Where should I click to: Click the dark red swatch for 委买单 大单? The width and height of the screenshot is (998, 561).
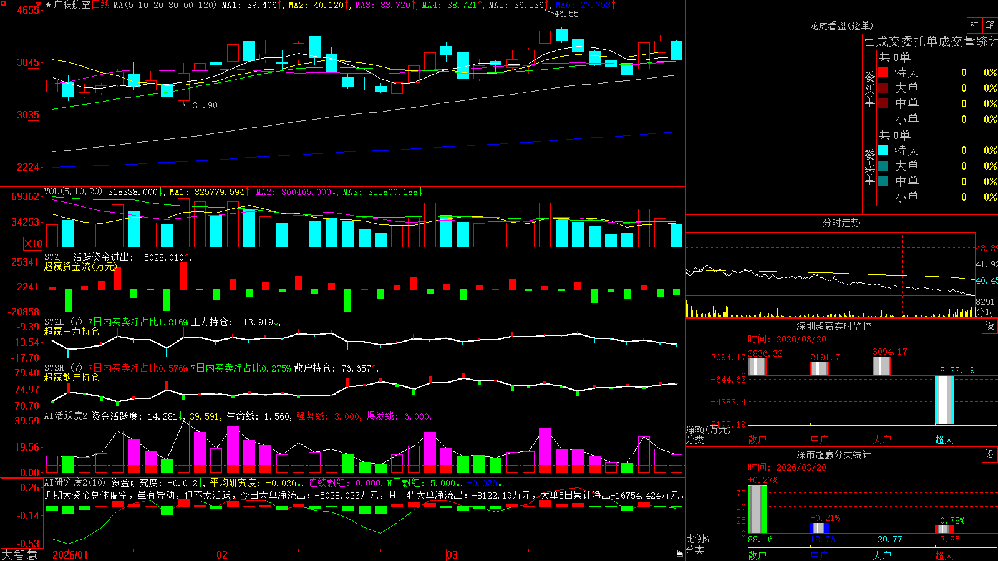(883, 88)
